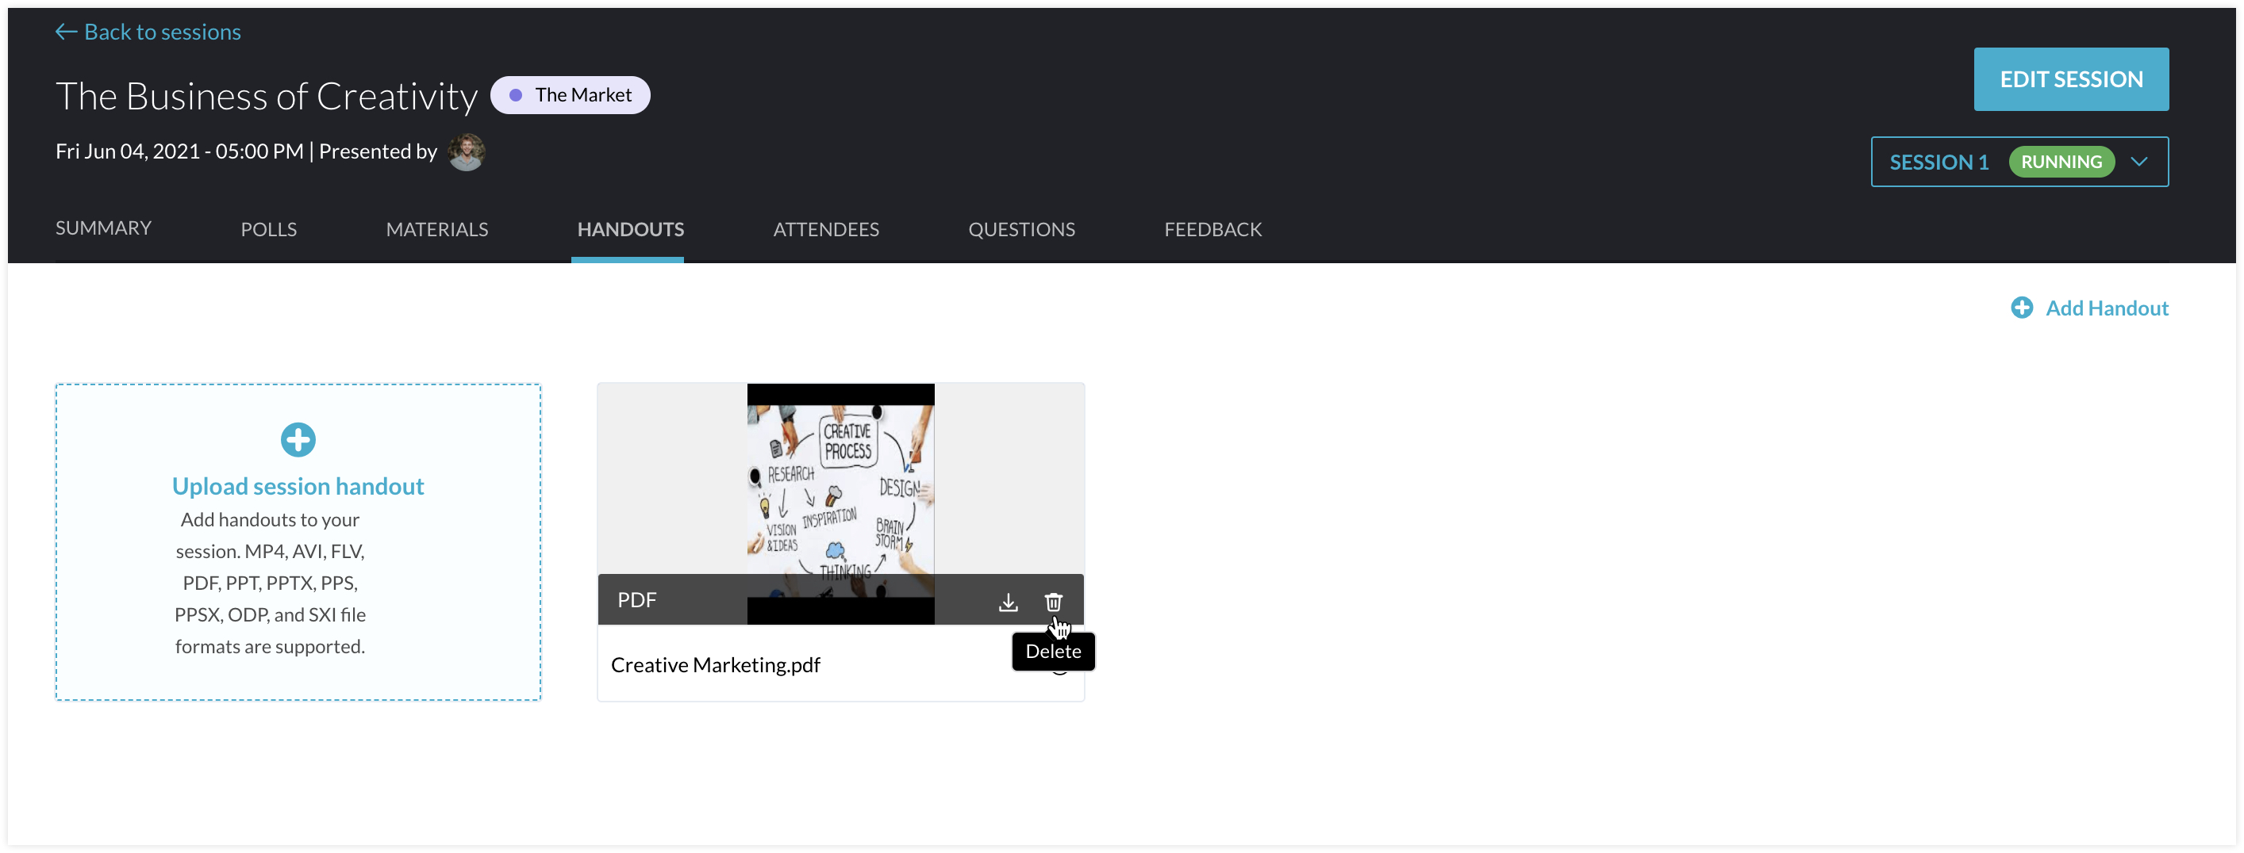Open the Summary tab
Screen dimensions: 2244x853
[x=104, y=228]
